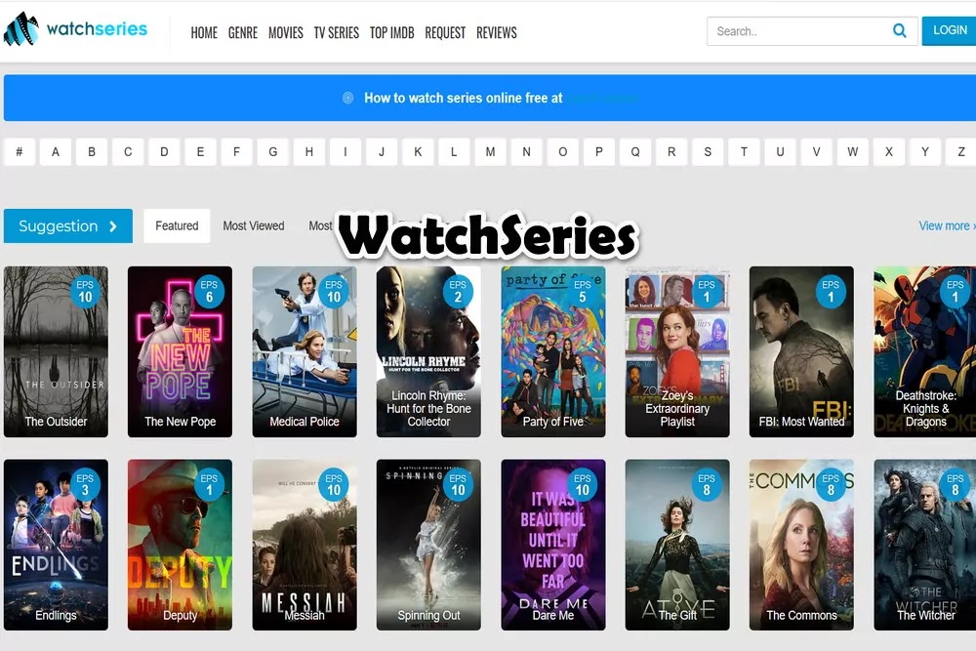The width and height of the screenshot is (976, 651).
Task: Filter shows by the # symbol
Action: click(20, 152)
